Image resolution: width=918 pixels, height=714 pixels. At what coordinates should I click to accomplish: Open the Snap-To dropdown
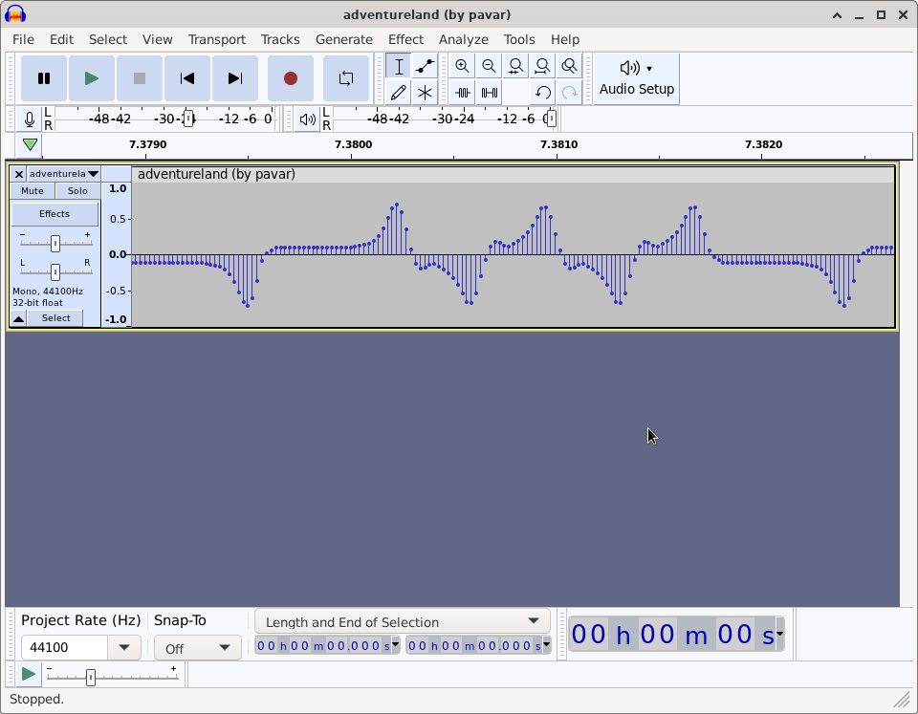pyautogui.click(x=197, y=648)
